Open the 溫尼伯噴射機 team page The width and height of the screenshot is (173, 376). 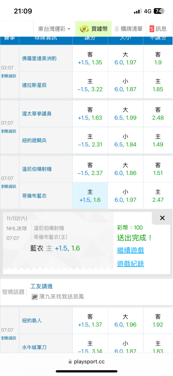37,169
